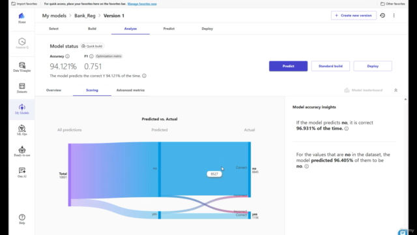The width and height of the screenshot is (417, 235).
Task: Open Help in the sidebar
Action: tap(22, 219)
